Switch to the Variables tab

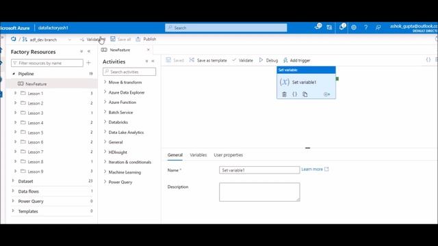[198, 155]
